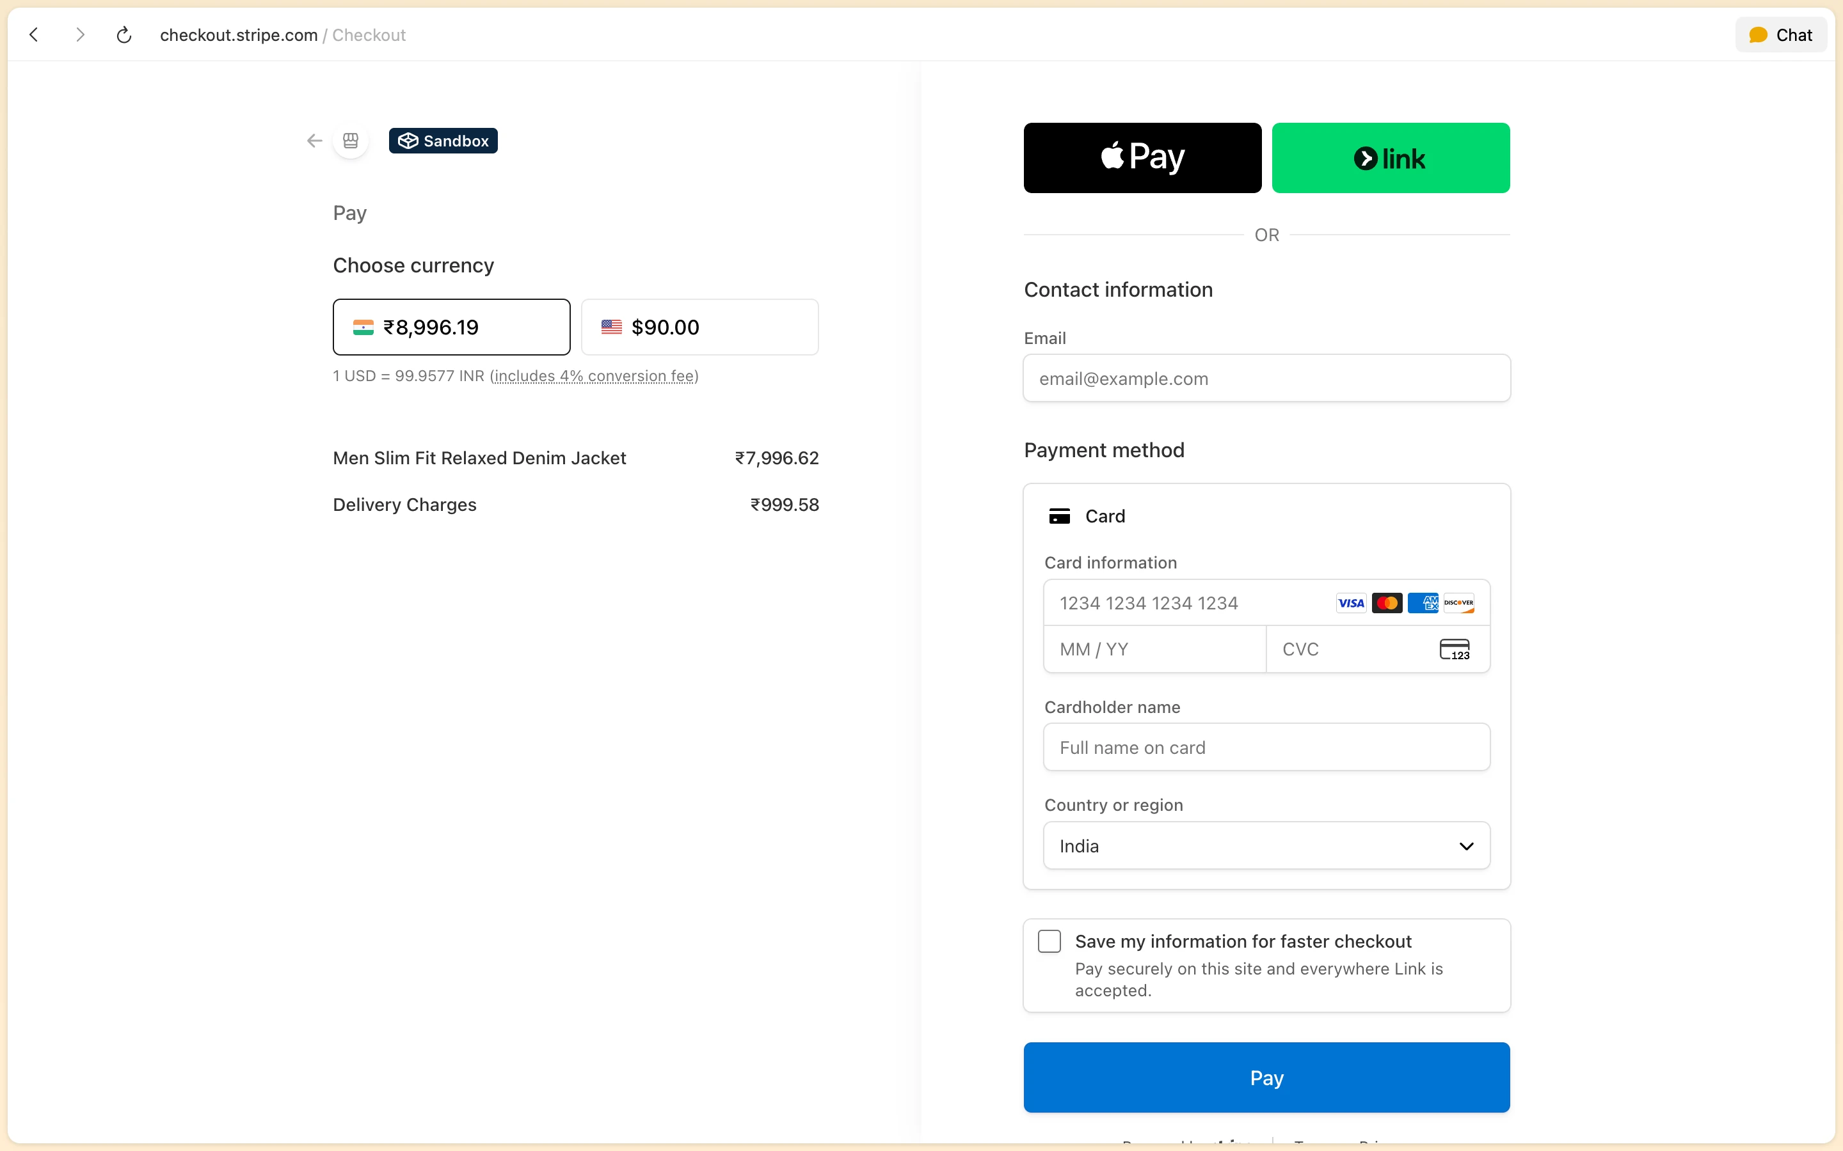1843x1151 pixels.
Task: Open the Country or region dropdown
Action: click(x=1266, y=846)
